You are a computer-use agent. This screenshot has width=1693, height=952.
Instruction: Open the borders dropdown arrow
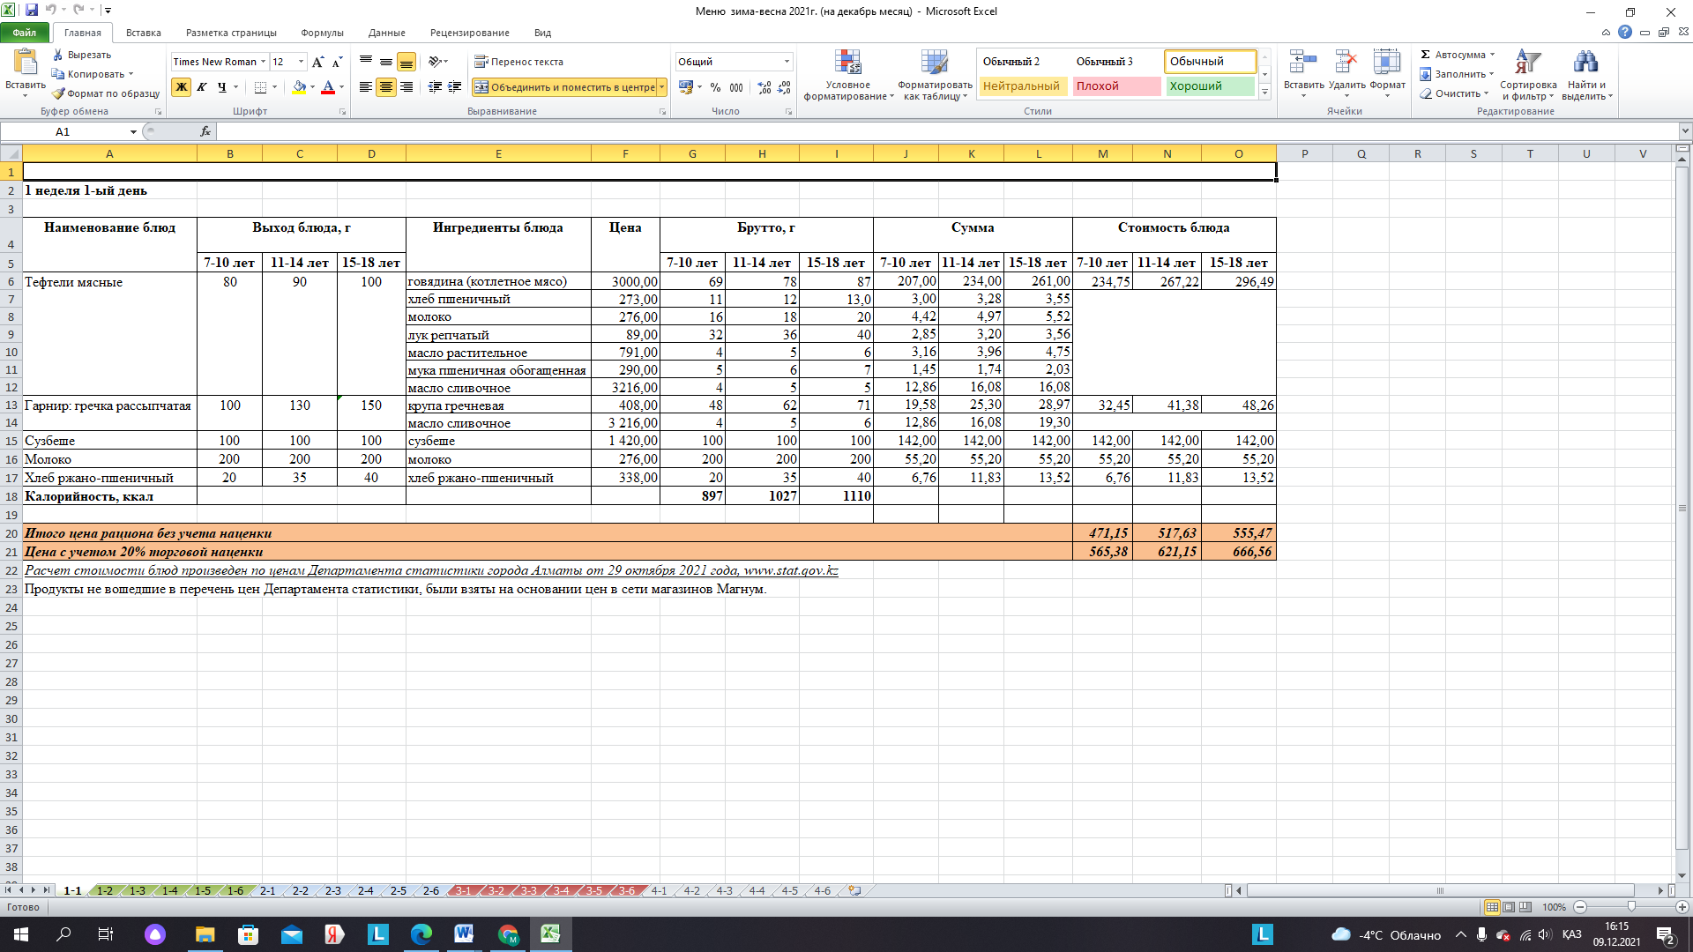click(x=275, y=87)
